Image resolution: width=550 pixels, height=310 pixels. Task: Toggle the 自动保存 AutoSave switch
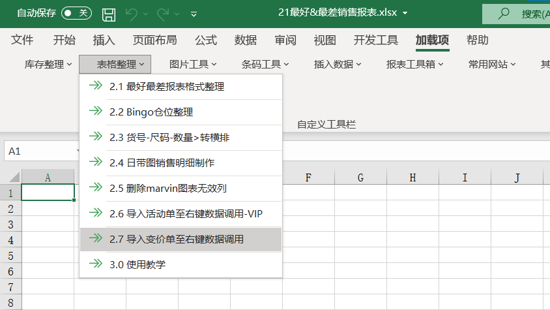(76, 13)
